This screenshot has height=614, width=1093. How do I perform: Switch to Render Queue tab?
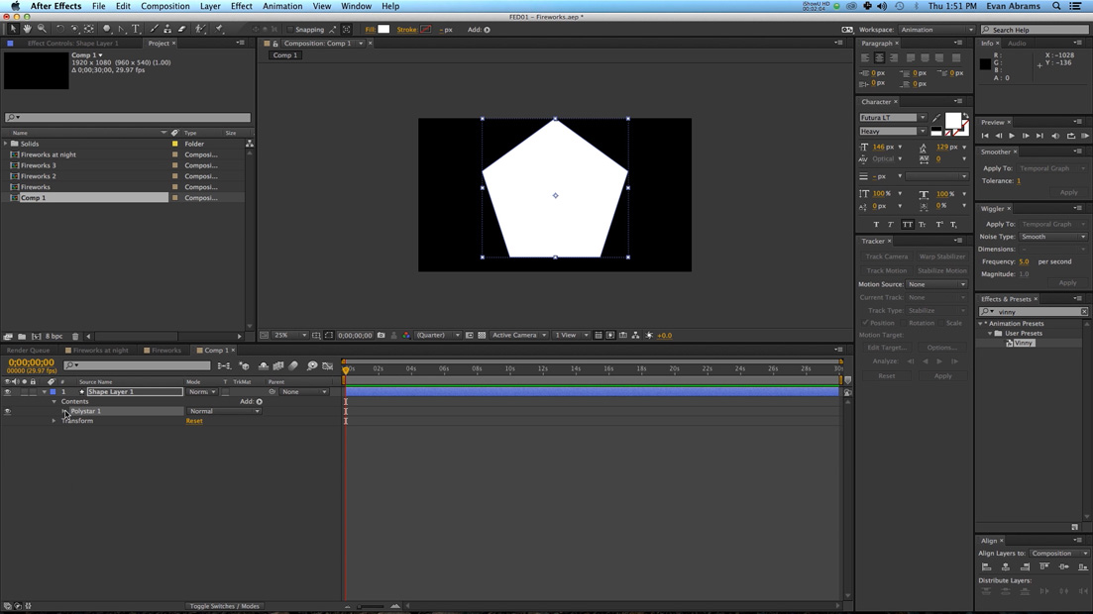[x=28, y=350]
